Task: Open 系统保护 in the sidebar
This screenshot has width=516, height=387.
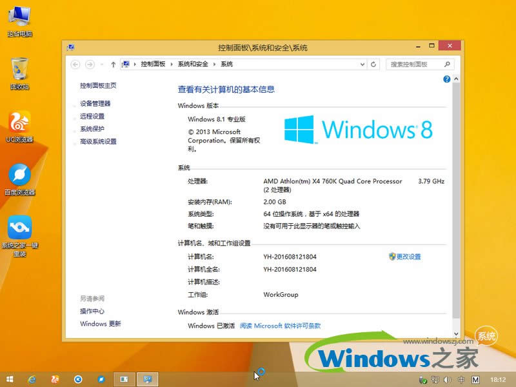Action: [x=92, y=128]
